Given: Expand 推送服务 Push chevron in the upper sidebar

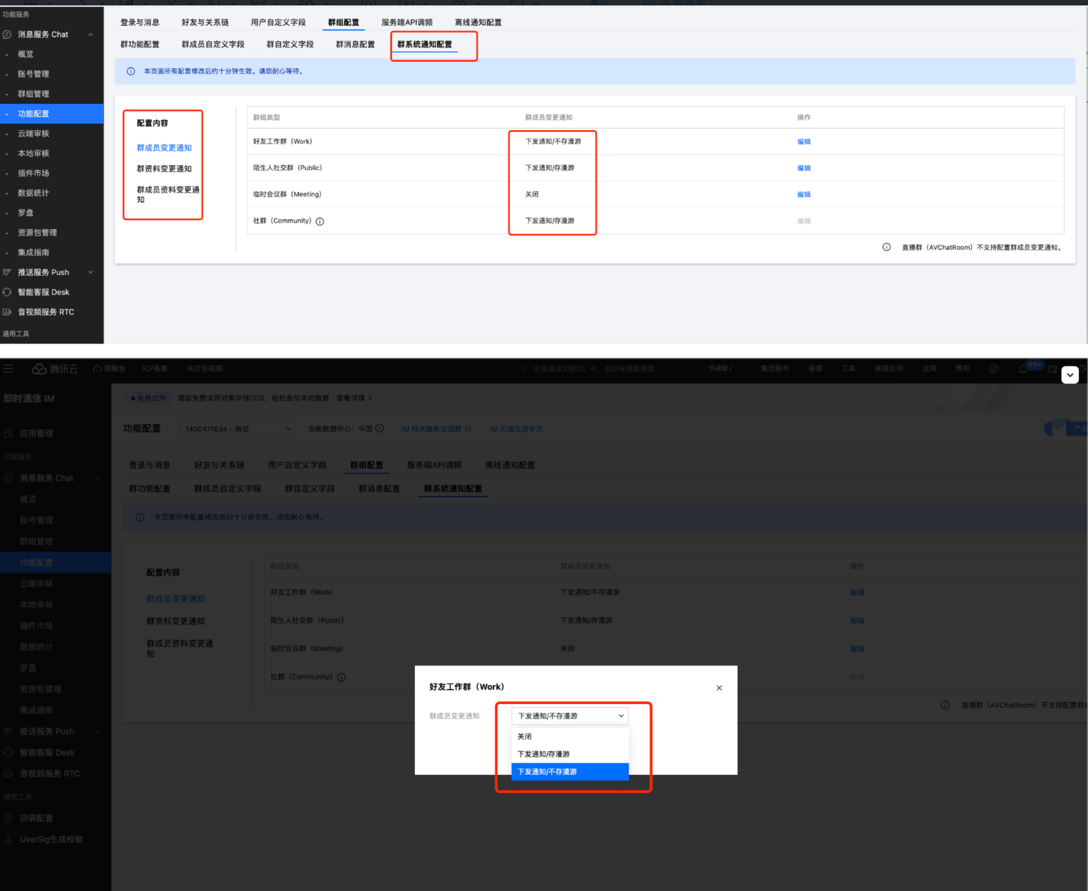Looking at the screenshot, I should (91, 272).
